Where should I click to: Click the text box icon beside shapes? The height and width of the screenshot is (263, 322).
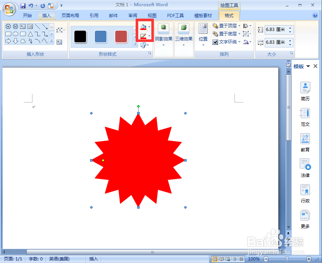pos(59,42)
